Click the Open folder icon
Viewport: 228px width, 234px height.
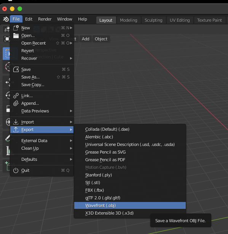[x=16, y=35]
